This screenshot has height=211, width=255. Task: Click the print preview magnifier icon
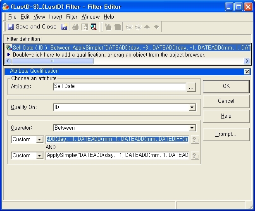(x=93, y=27)
